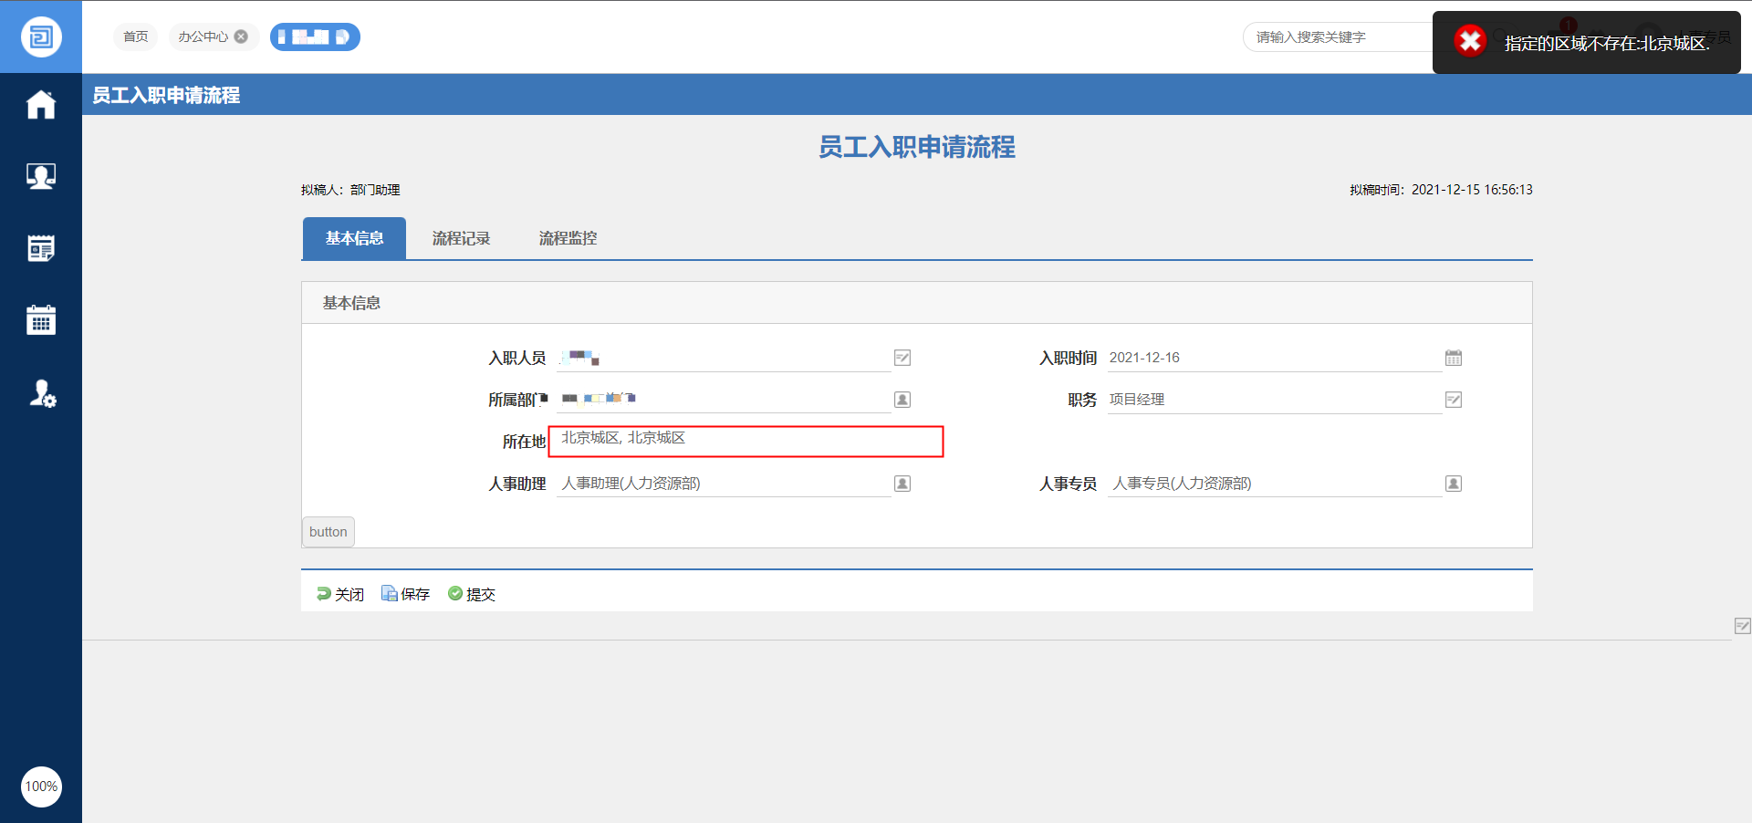Open the 基本信息 tab
1752x823 pixels.
point(354,238)
